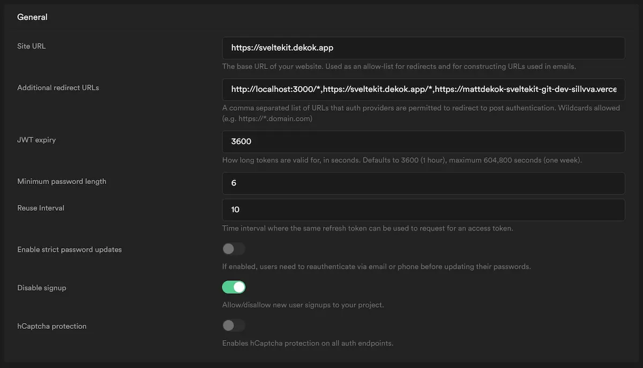Focus the Reuse Interval field showing 10
643x368 pixels.
click(x=423, y=210)
